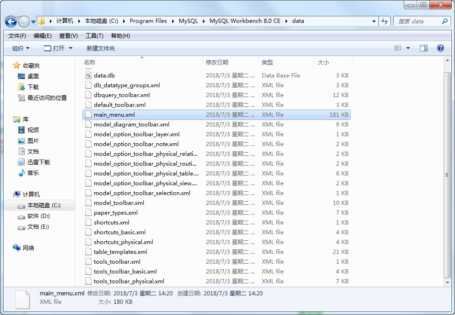Open the 文件(F) menu
This screenshot has height=315, width=455.
tap(17, 35)
